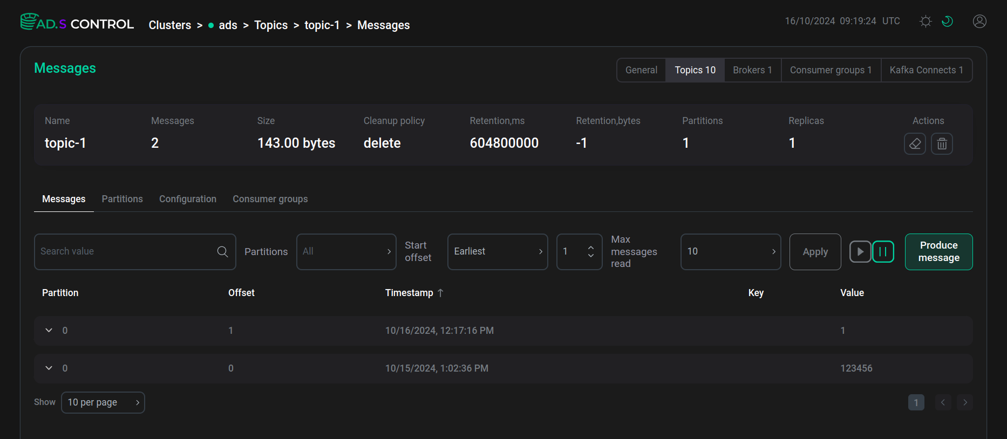Delete topic-1 with trash icon
Screen dimensions: 1007x439
point(942,144)
